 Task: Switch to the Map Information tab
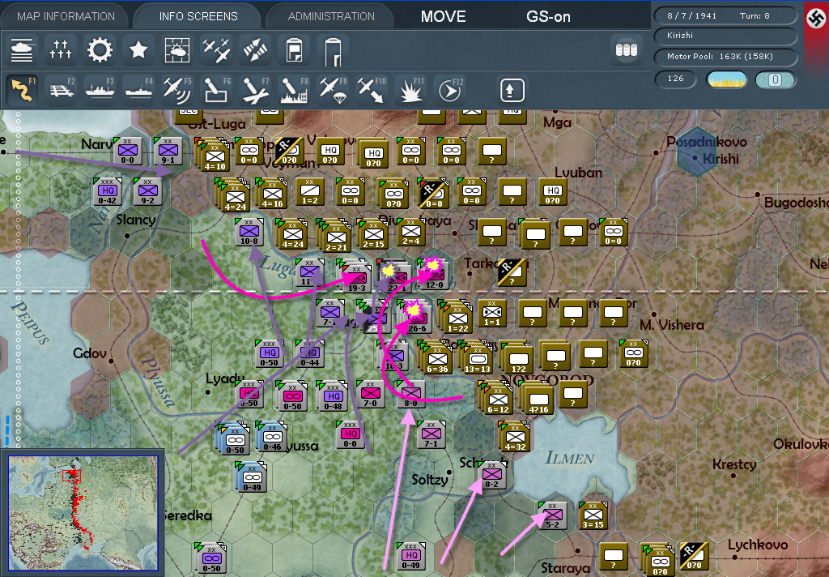pyautogui.click(x=66, y=16)
